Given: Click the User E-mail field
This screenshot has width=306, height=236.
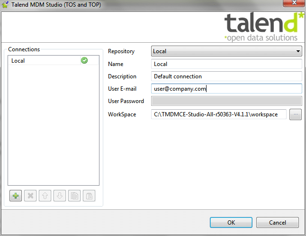Looking at the screenshot, I should [226, 88].
